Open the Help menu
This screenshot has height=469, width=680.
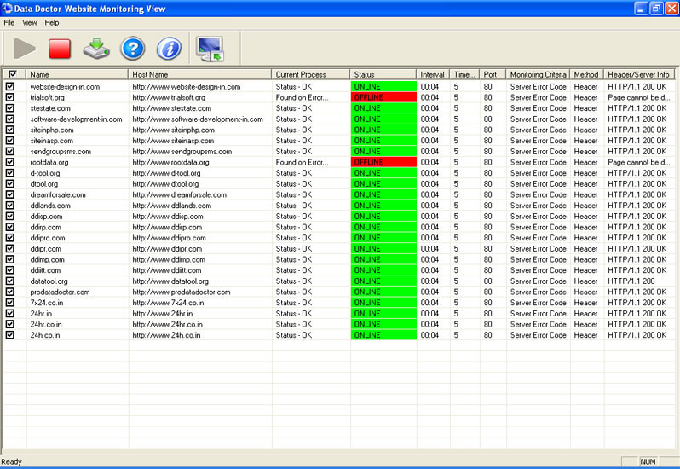52,23
